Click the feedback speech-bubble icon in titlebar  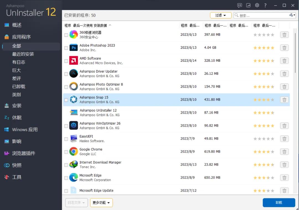point(239,5)
